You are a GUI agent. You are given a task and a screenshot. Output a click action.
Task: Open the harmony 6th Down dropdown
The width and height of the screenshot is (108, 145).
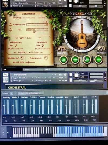34,53
